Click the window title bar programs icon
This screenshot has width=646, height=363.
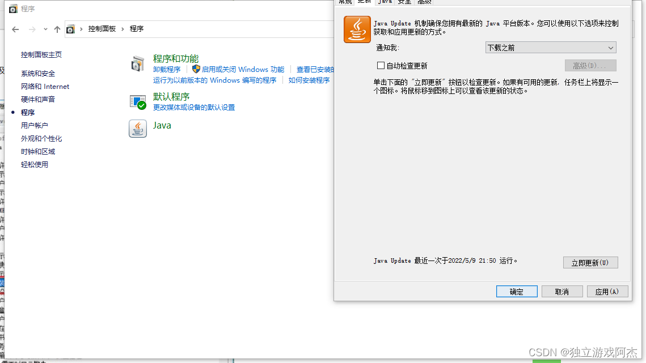point(13,8)
